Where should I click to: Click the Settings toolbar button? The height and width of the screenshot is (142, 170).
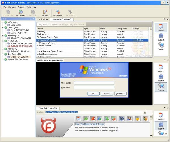[x=45, y=13]
